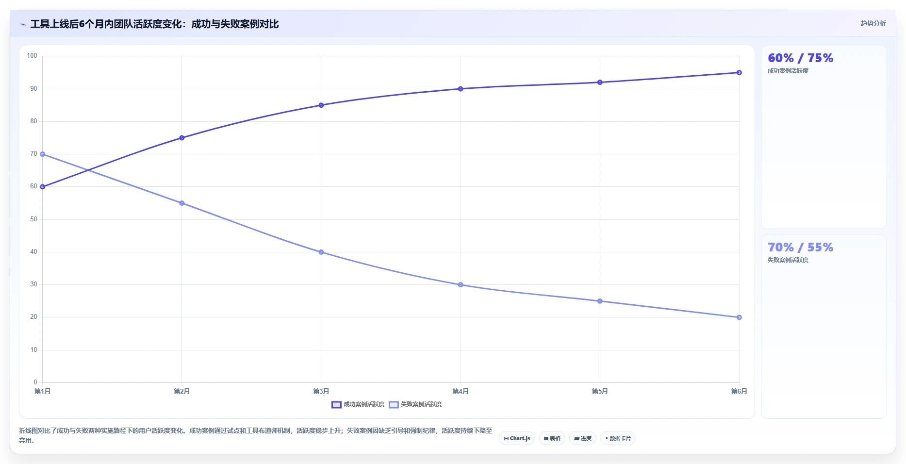
Task: Click the 成功案例活跃度 caption in the stat card
Action: [788, 71]
